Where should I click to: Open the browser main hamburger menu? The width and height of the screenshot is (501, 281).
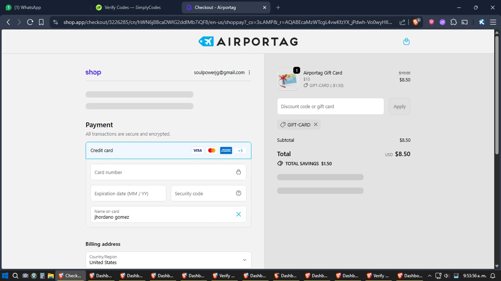pos(493,22)
